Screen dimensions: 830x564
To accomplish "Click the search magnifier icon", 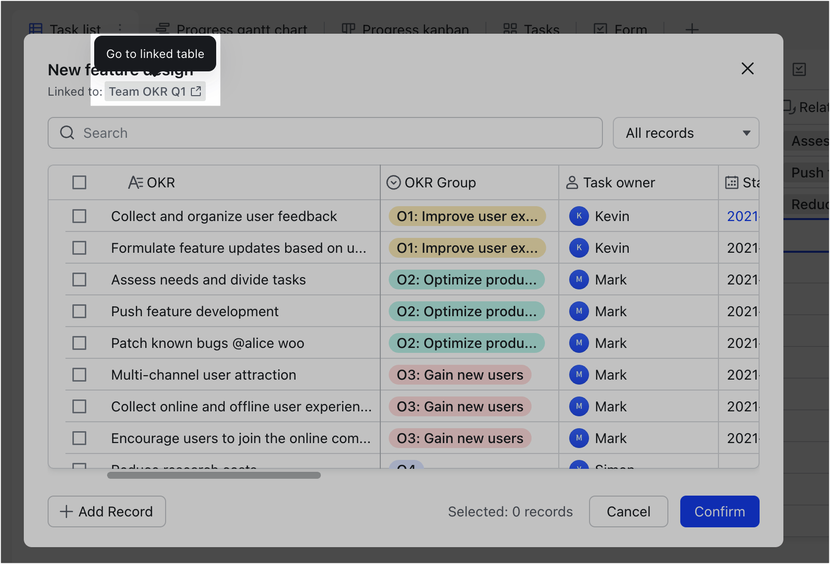I will pos(67,133).
